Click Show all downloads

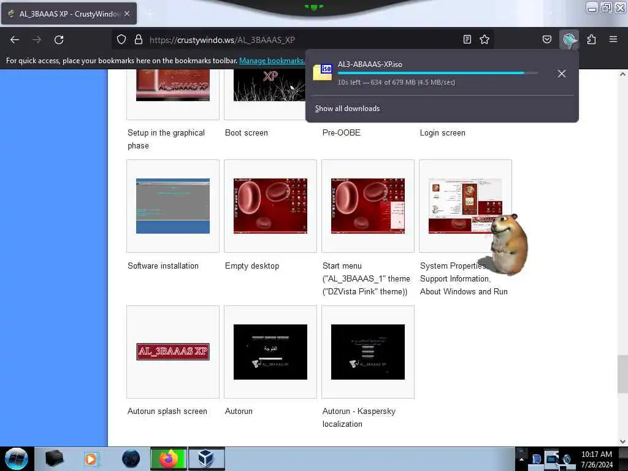(347, 109)
